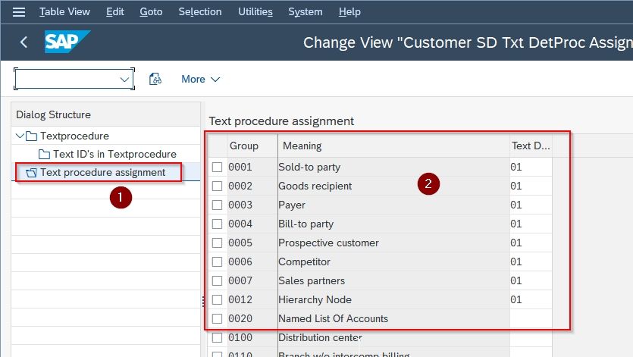This screenshot has width=633, height=357.
Task: Collapse the Textprocedure tree node
Action: click(20, 136)
